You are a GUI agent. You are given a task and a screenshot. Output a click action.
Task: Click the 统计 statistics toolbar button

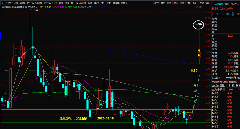176,3
